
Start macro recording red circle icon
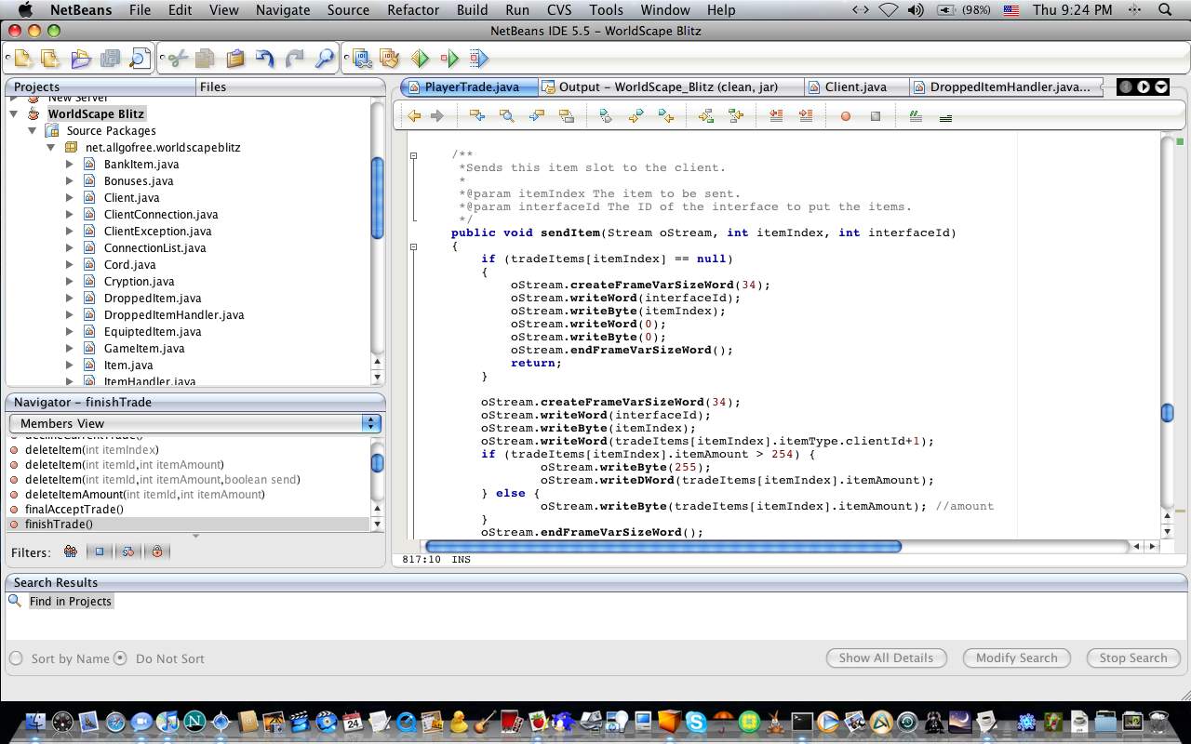point(846,116)
